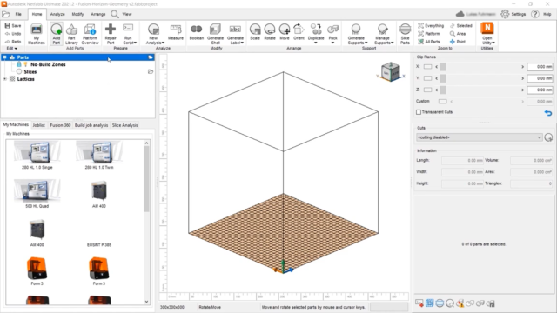Toggle the No-Build Zones lock icon
This screenshot has width=557, height=313.
click(19, 64)
